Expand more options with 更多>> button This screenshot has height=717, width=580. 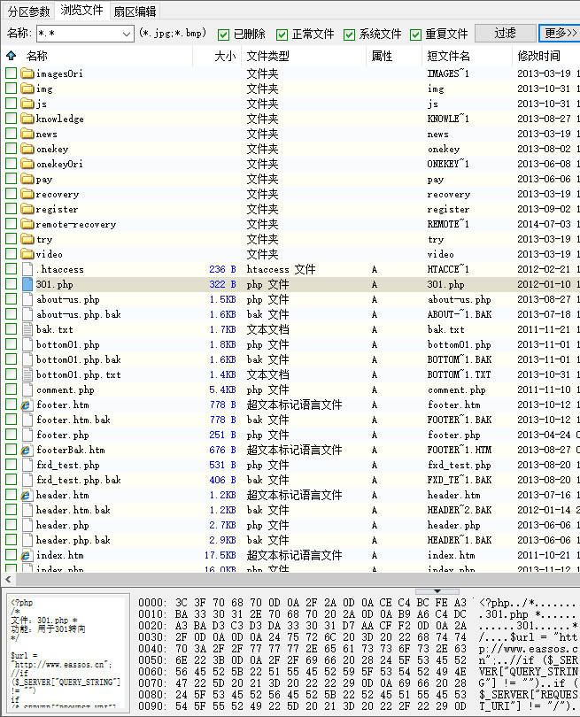(x=560, y=34)
